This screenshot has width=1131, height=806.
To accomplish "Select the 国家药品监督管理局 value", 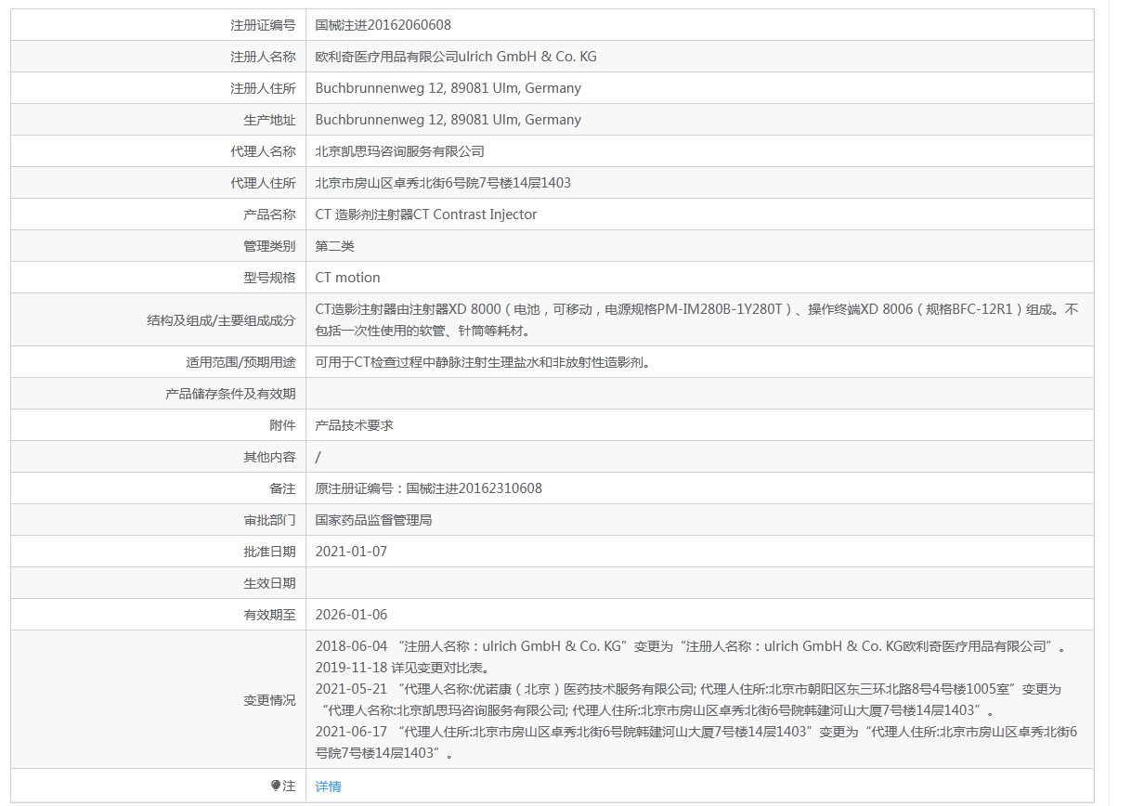I will point(374,520).
